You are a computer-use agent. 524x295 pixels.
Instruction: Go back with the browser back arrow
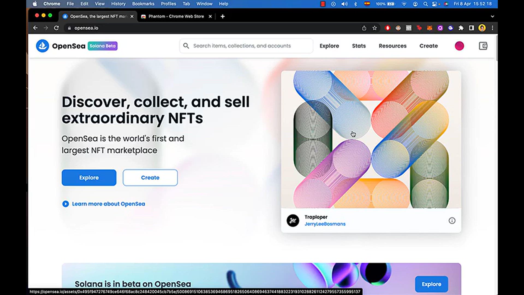[x=35, y=28]
